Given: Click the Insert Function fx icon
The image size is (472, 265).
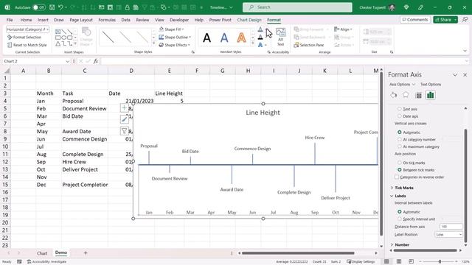Looking at the screenshot, I should (x=96, y=61).
